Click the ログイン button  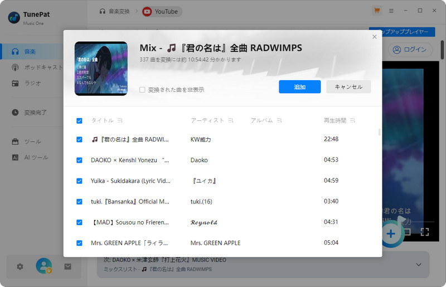pos(410,50)
